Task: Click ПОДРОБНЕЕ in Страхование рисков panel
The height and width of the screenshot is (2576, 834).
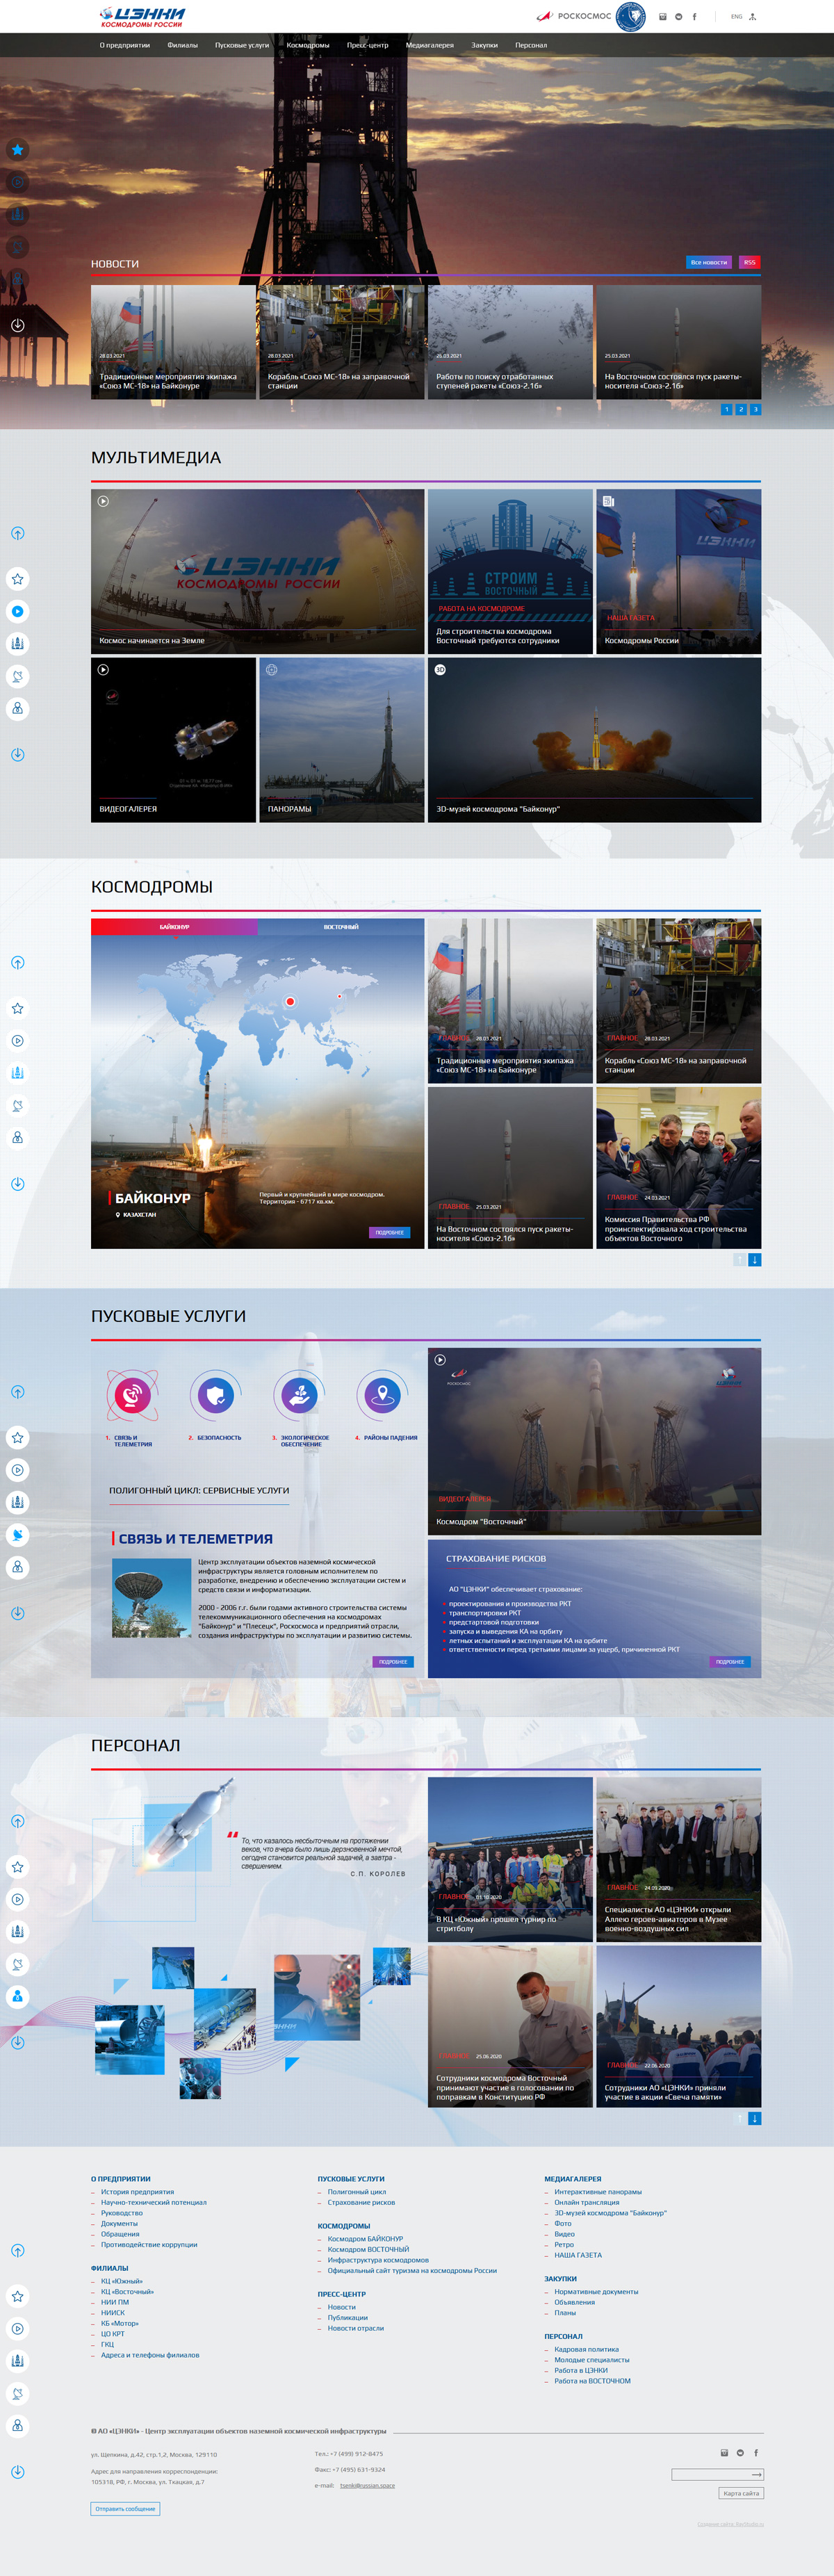Action: point(730,1662)
